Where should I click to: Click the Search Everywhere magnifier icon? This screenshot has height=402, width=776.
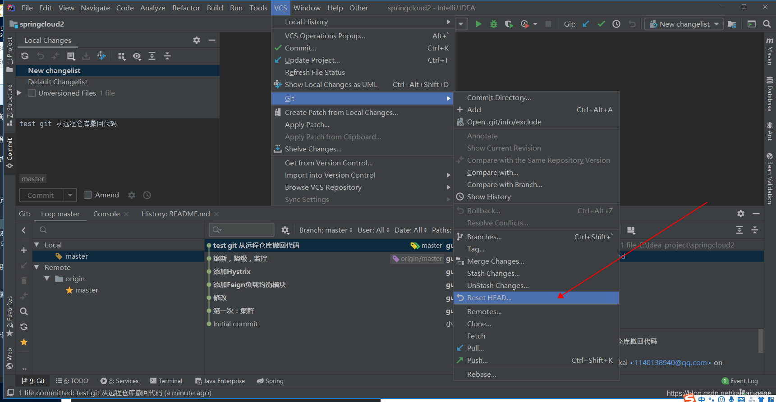pyautogui.click(x=767, y=24)
